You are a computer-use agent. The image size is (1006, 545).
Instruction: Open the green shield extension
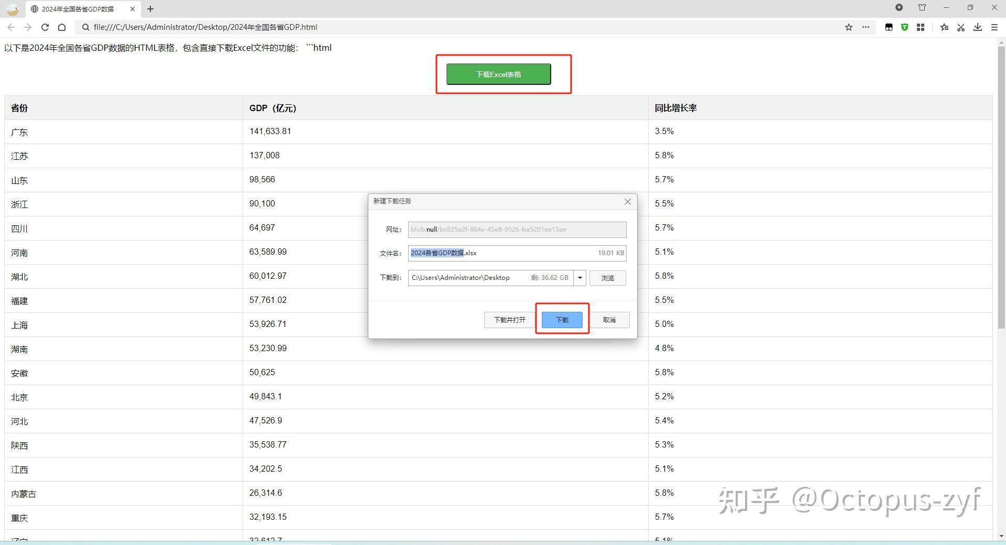coord(904,27)
